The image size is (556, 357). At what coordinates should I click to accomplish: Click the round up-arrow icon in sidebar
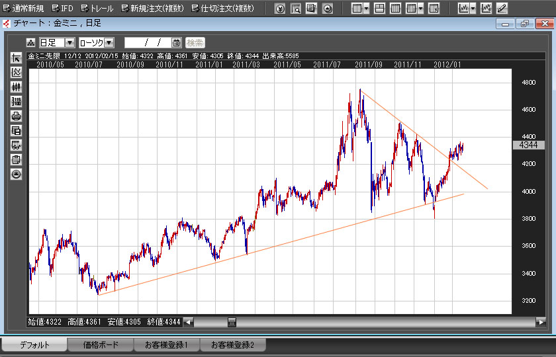(x=17, y=174)
